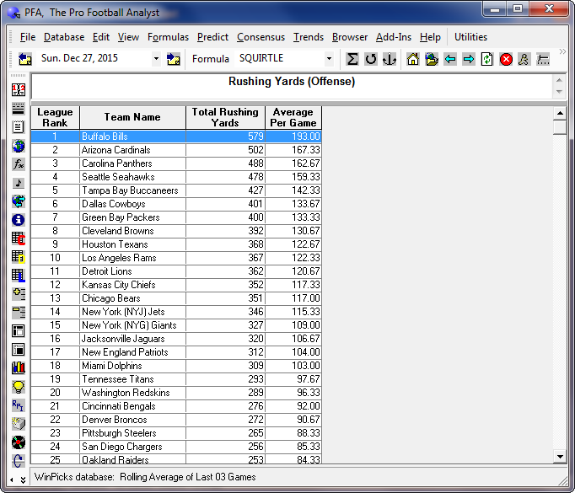This screenshot has height=493, width=575.
Task: Click the anchor toolbar icon
Action: (x=389, y=59)
